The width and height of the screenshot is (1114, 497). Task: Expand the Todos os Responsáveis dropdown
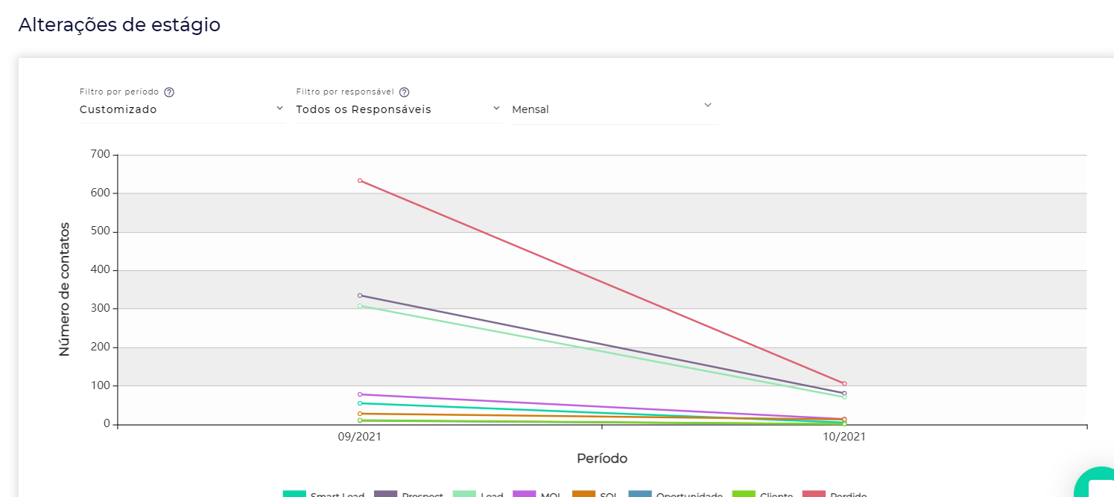(398, 109)
